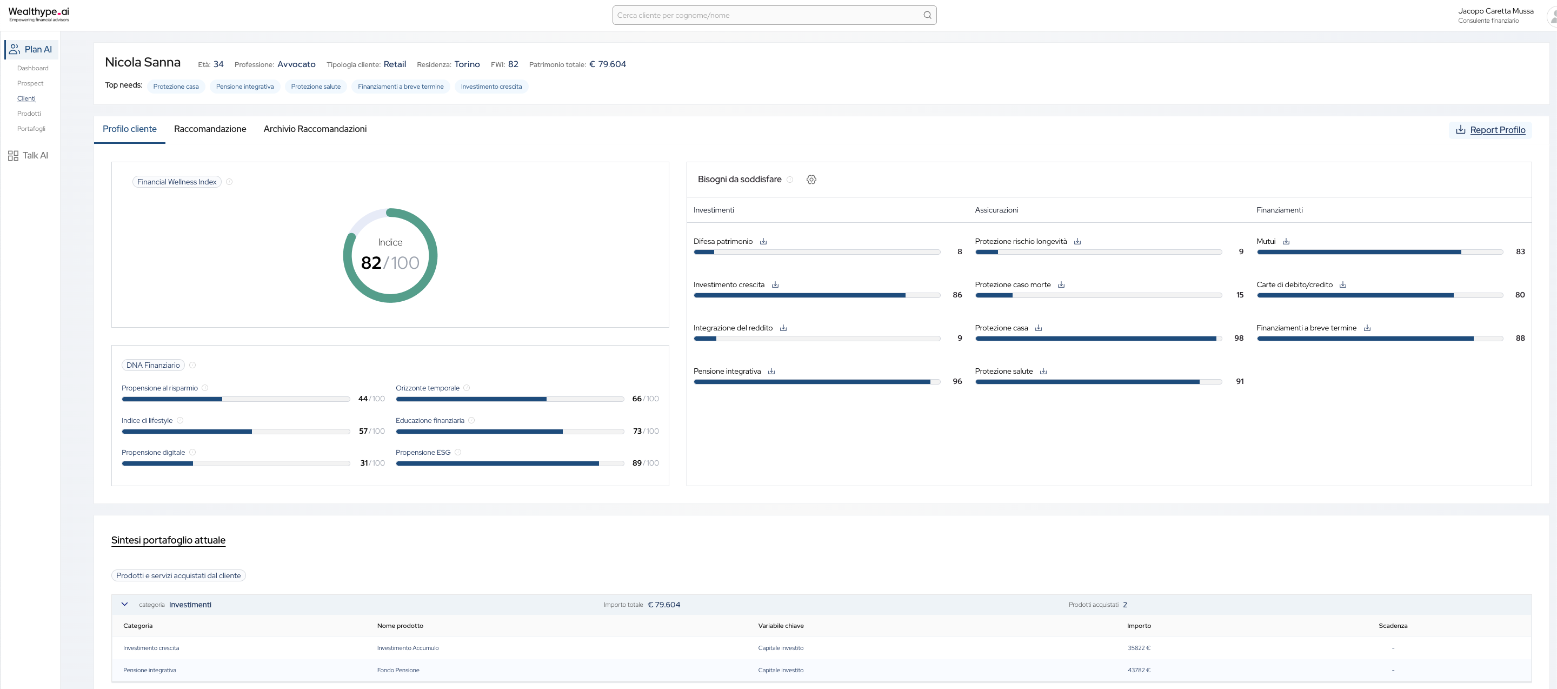Go to Prodotti in the sidebar

pyautogui.click(x=29, y=114)
